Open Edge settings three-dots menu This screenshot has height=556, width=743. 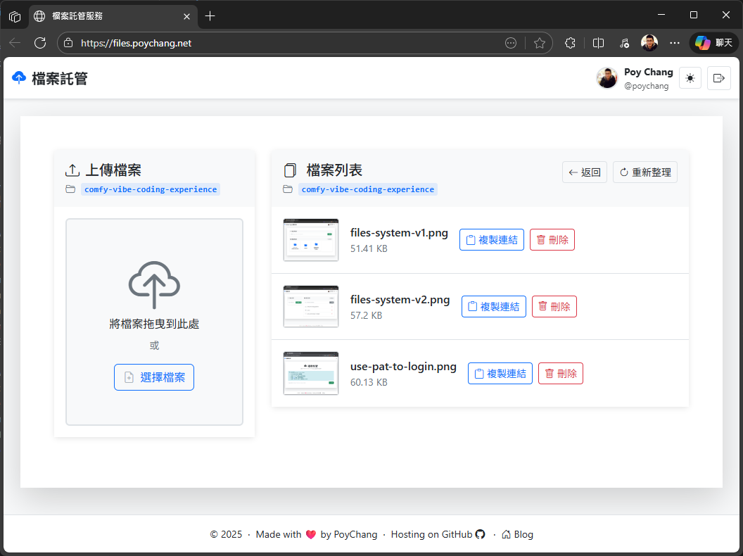[x=674, y=43]
